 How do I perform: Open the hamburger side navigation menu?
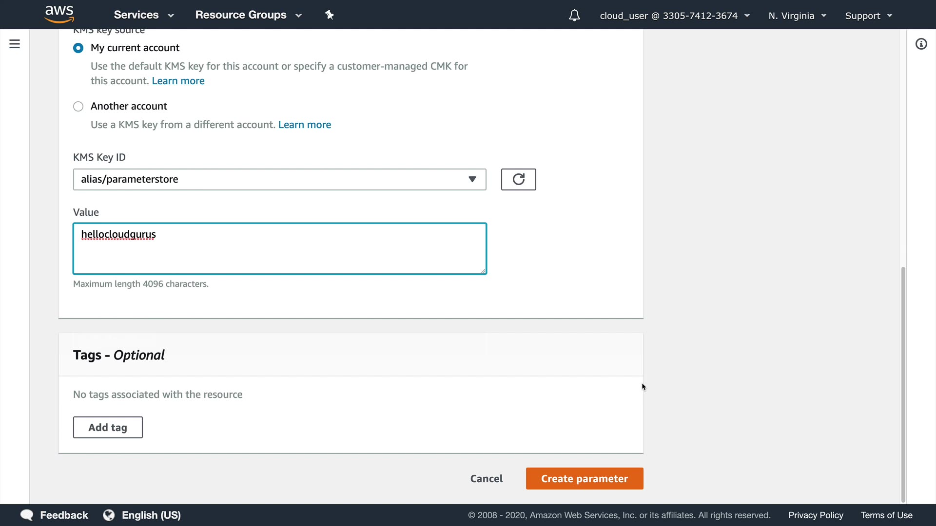pyautogui.click(x=15, y=44)
